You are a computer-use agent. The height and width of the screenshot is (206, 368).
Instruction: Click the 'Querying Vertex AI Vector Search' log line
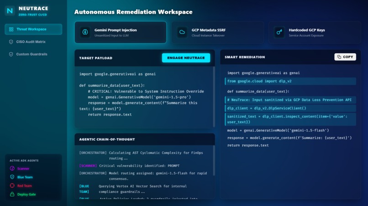tap(133, 189)
